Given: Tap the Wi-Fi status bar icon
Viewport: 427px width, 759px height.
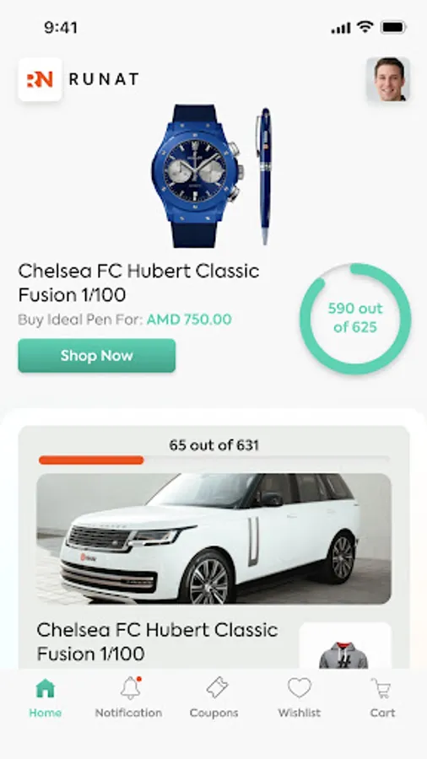Looking at the screenshot, I should 365,28.
